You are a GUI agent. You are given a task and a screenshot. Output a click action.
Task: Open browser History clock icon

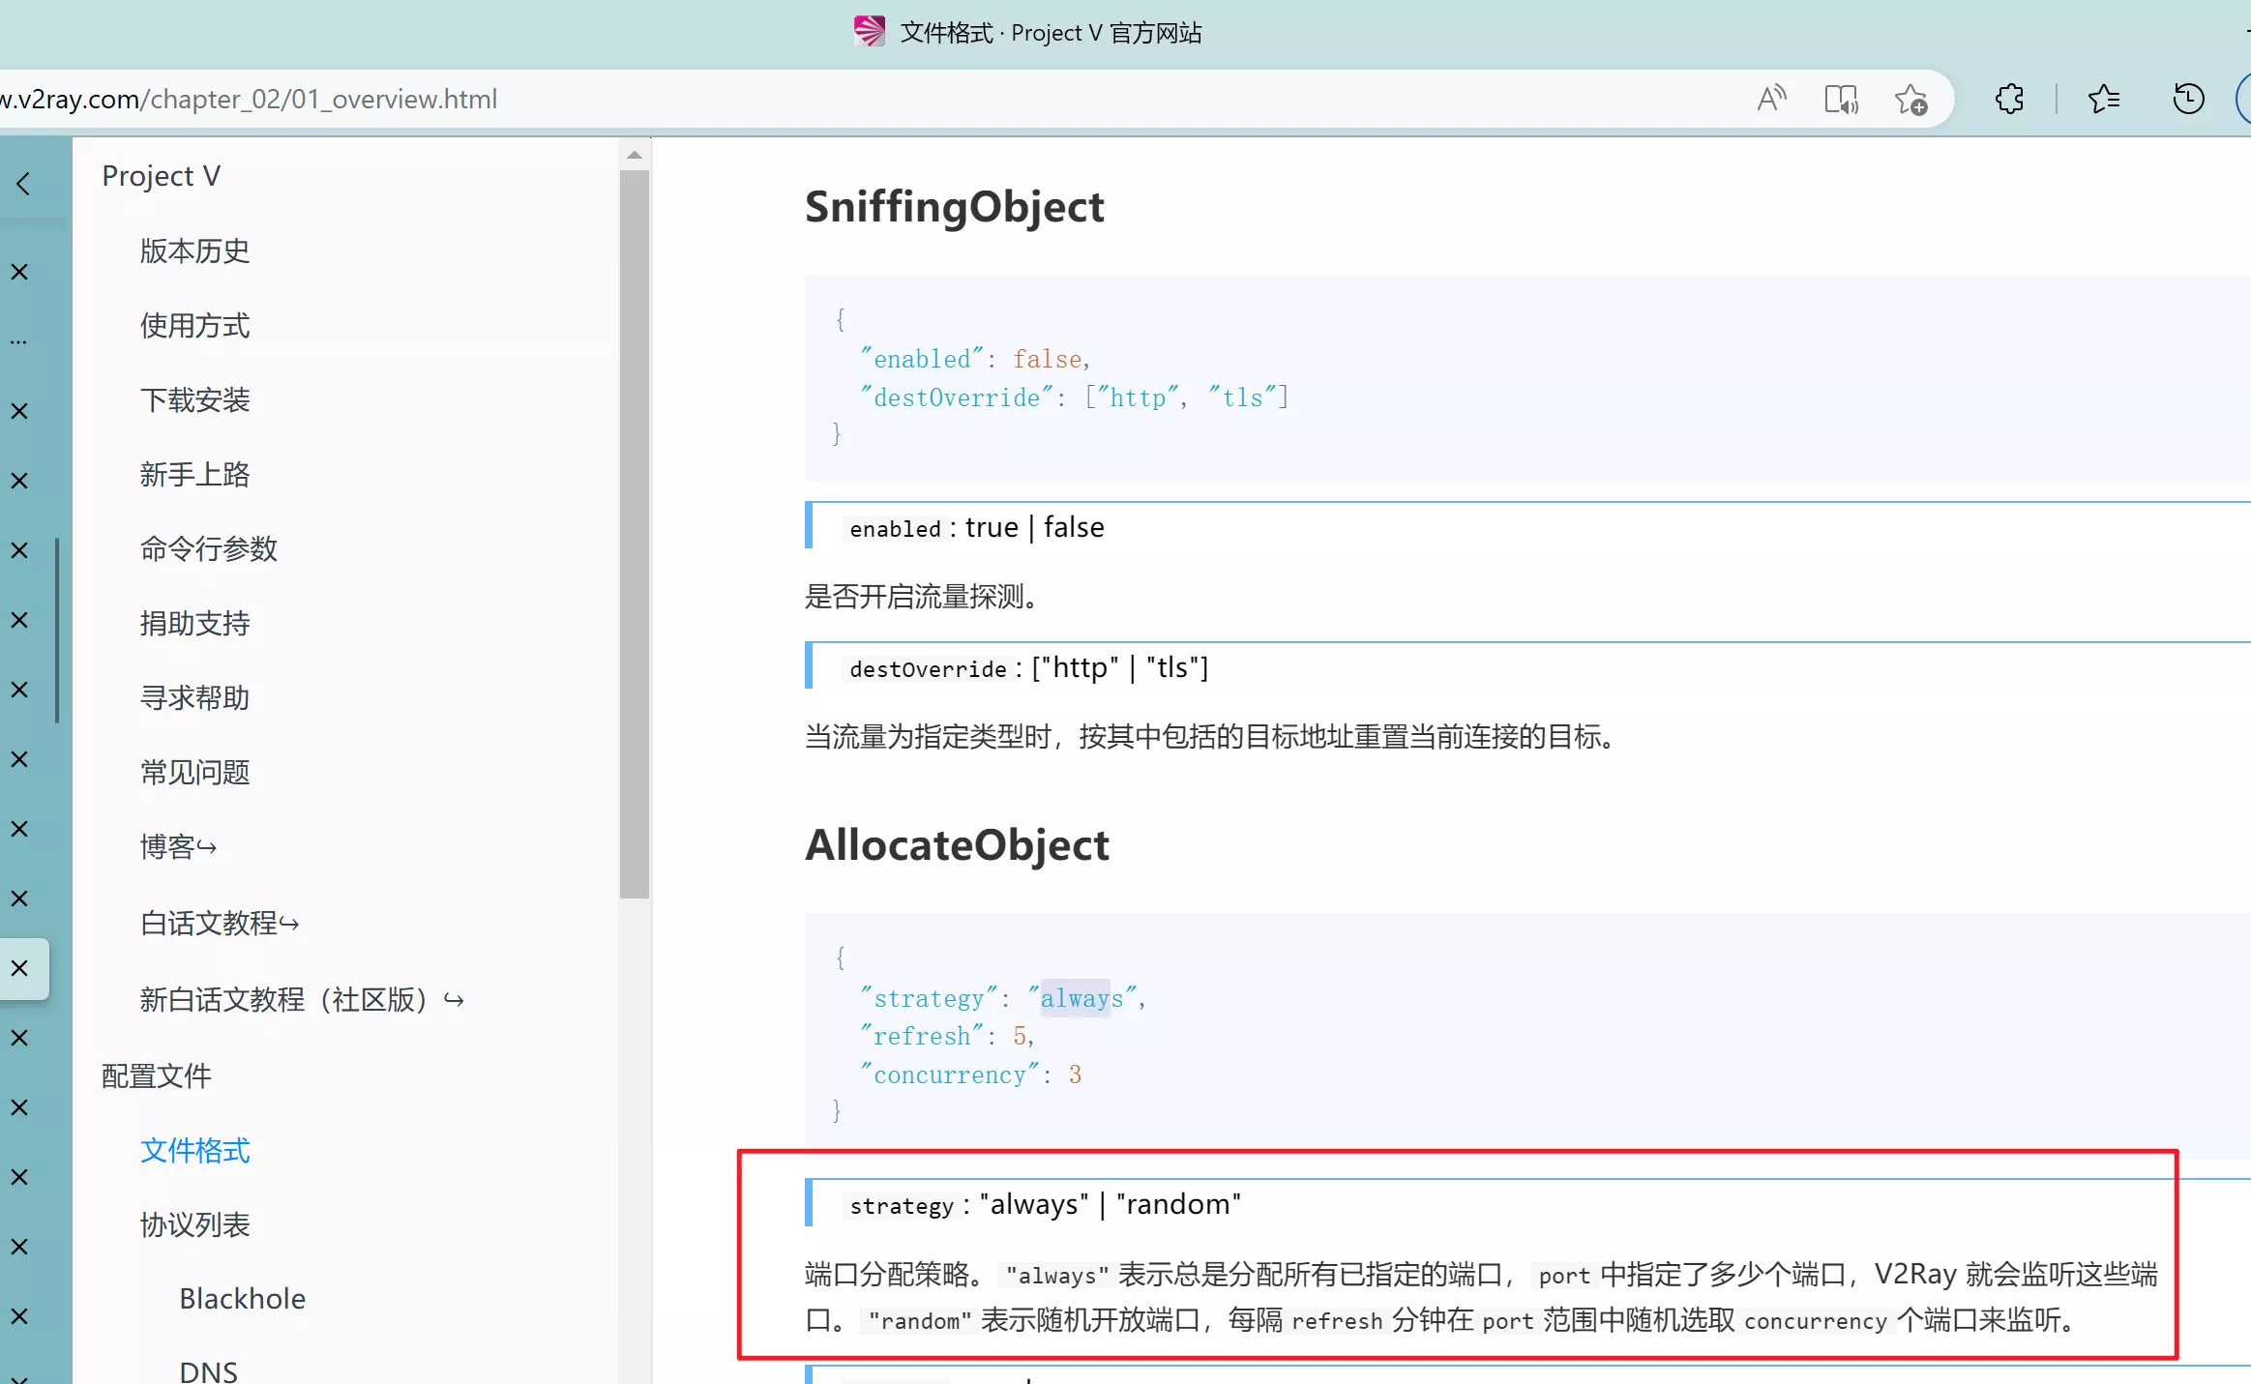click(x=2187, y=99)
